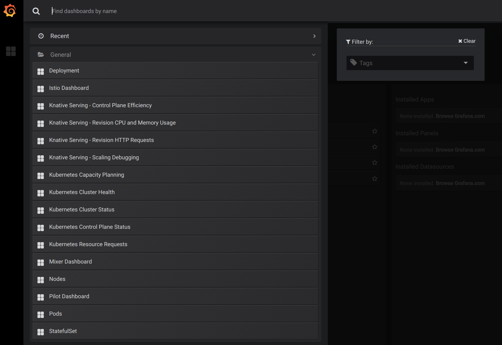Click the dashboard icon beside Nodes
The width and height of the screenshot is (502, 345).
click(x=40, y=280)
